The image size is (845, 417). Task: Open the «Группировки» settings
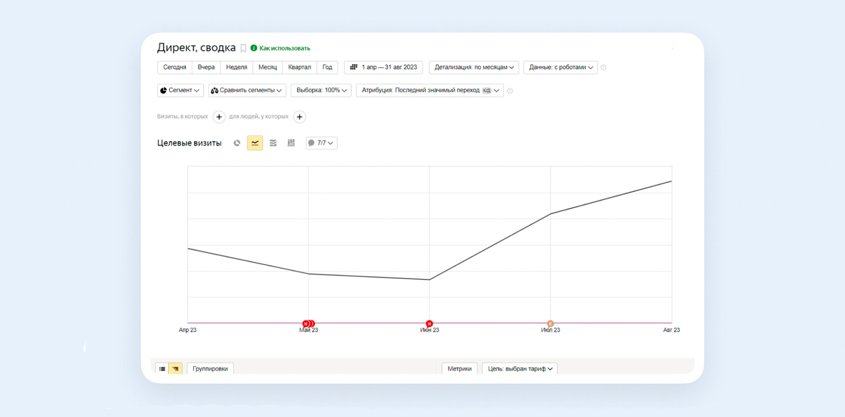tap(210, 368)
